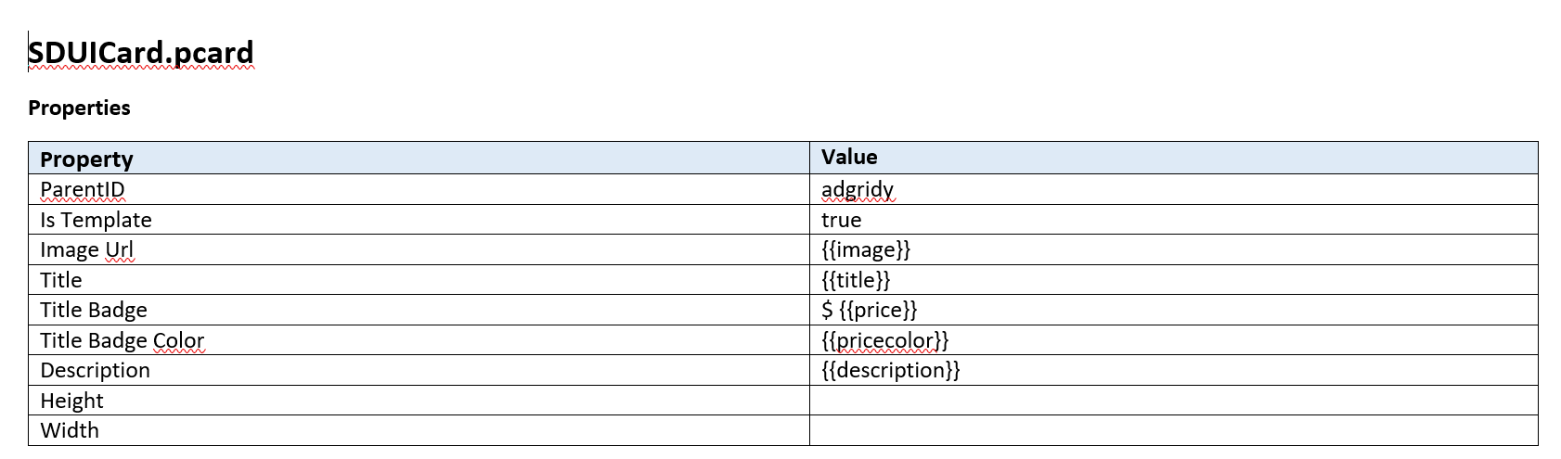
Task: Click the empty value cell for Width
Action: pos(1173,430)
